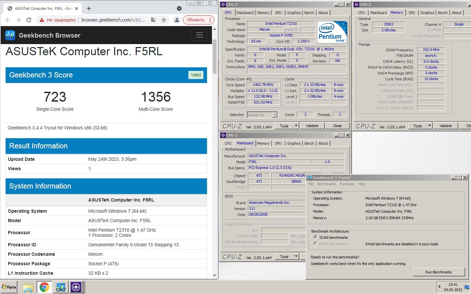Click the Обновить update button in Chrome

pyautogui.click(x=199, y=20)
